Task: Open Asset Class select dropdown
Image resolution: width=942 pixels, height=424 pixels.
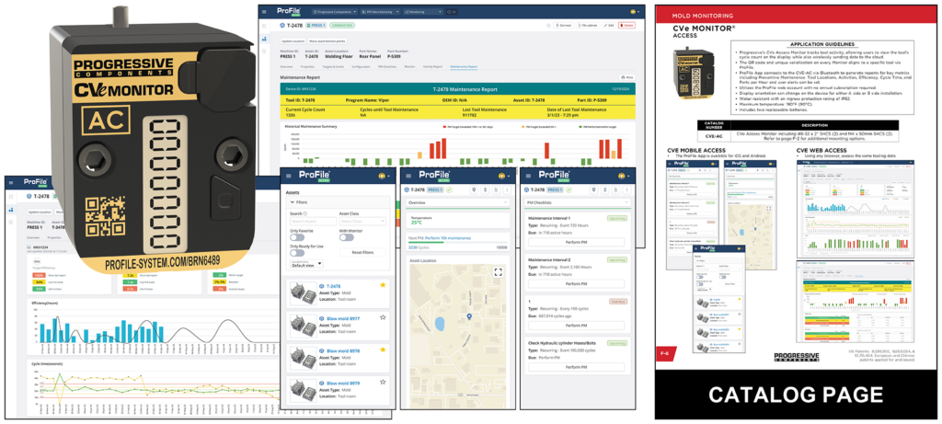Action: point(362,222)
